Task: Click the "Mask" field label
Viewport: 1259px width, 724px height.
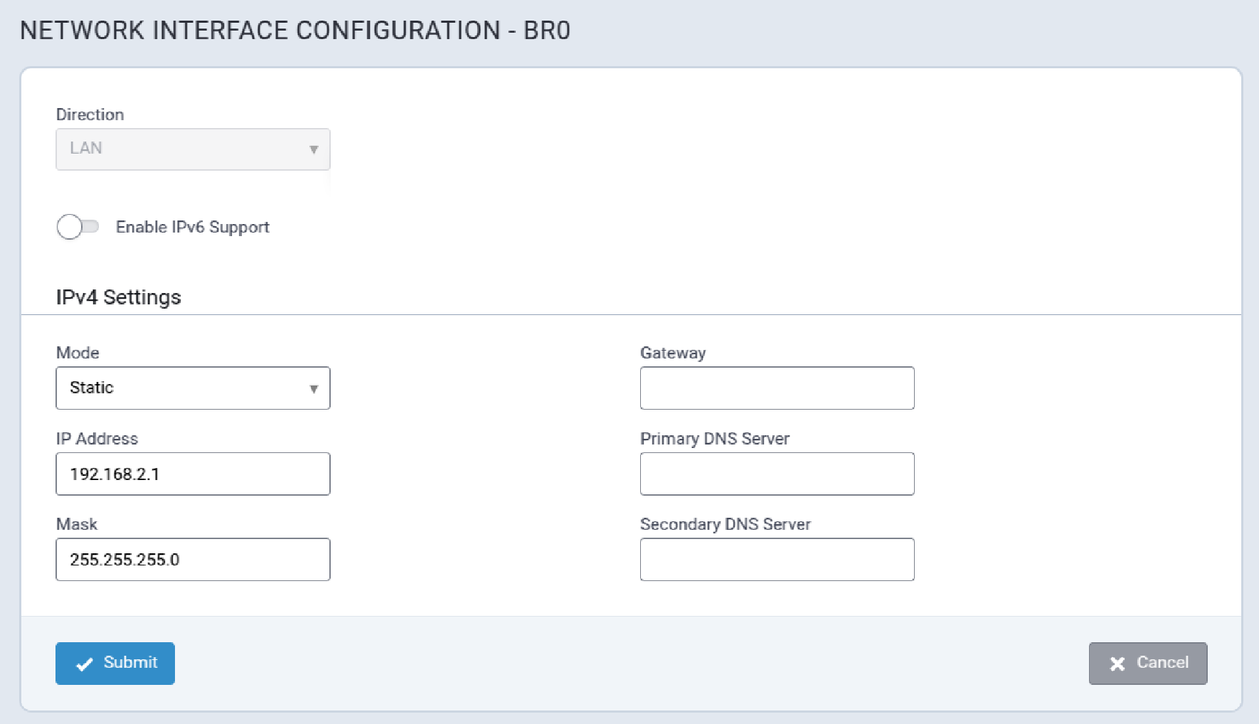Action: [x=77, y=524]
